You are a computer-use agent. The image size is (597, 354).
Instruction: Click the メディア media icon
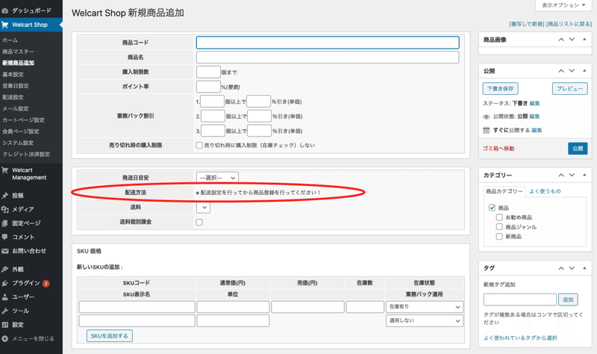pyautogui.click(x=5, y=209)
